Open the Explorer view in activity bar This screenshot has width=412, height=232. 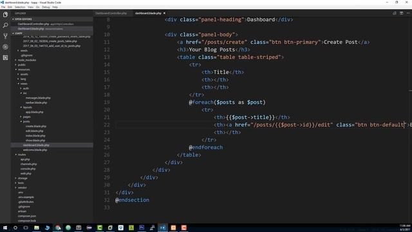pyautogui.click(x=5, y=14)
